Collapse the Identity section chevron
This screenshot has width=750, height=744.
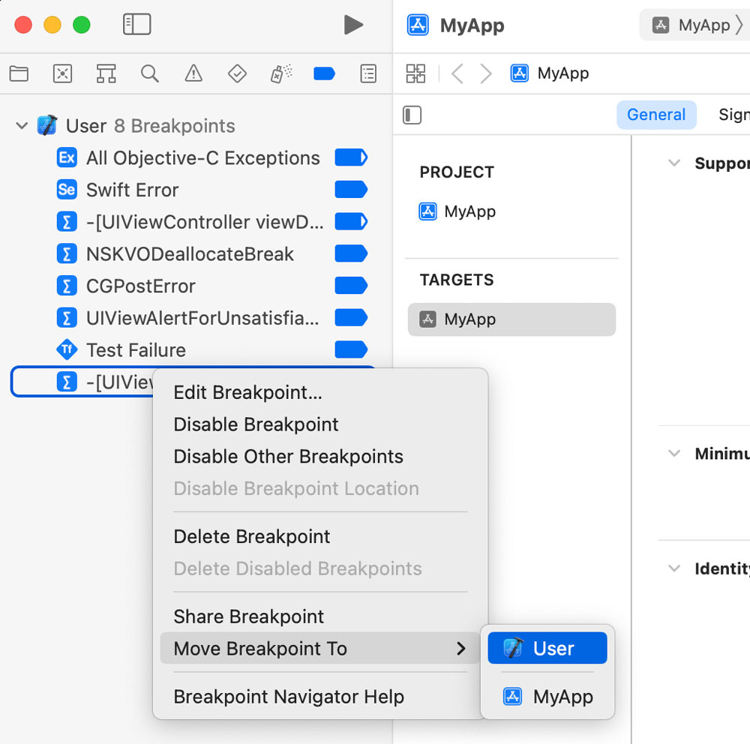point(674,568)
